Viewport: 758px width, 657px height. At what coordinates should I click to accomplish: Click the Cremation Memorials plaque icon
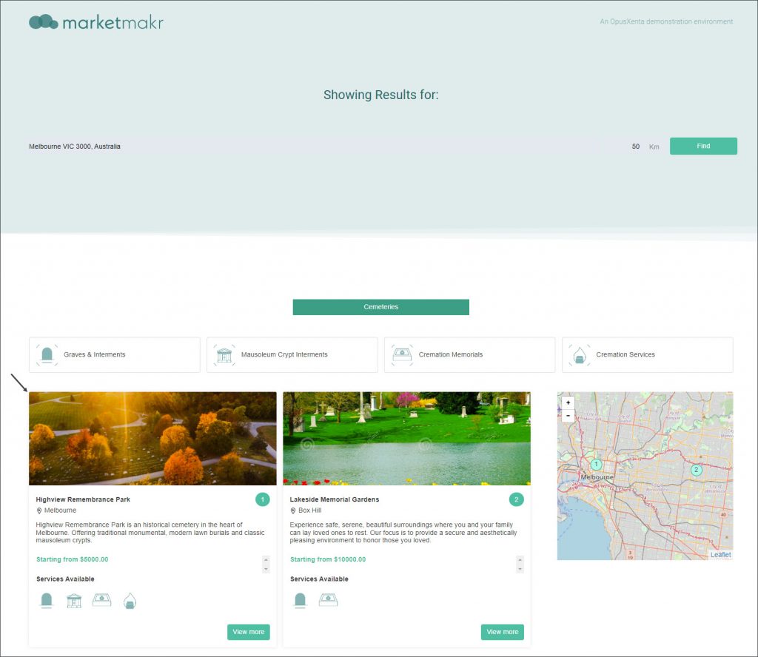[x=402, y=354]
